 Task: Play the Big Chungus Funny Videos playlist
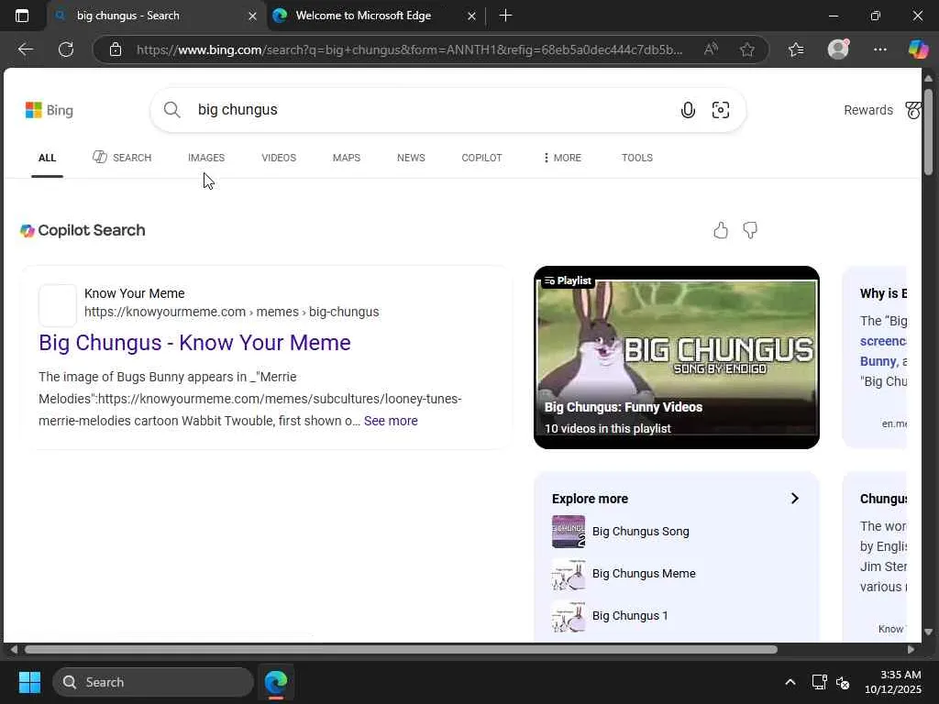676,357
